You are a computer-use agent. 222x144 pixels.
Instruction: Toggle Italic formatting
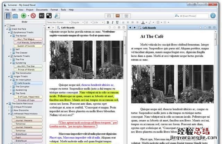tap(112, 22)
